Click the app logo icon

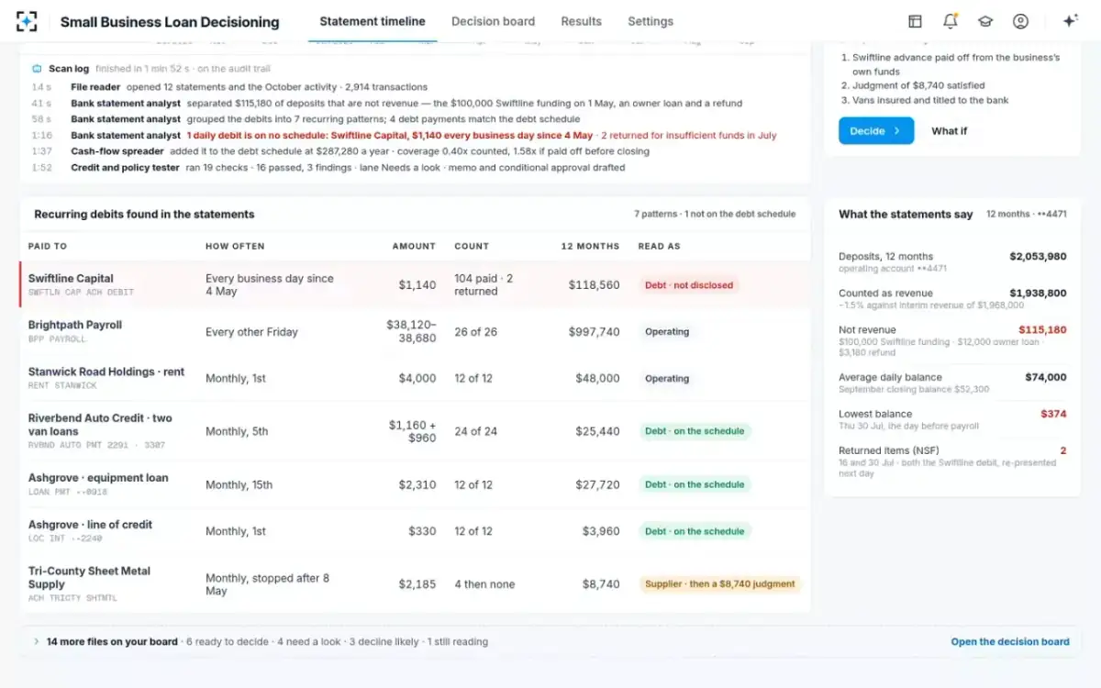28,21
